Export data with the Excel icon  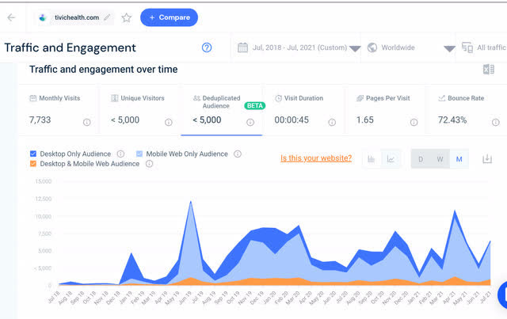click(x=488, y=69)
